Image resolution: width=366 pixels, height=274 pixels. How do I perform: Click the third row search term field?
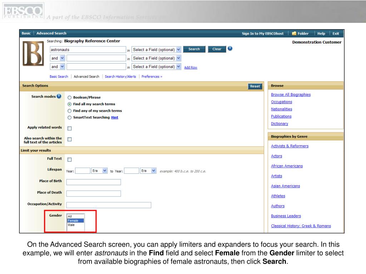coord(96,67)
